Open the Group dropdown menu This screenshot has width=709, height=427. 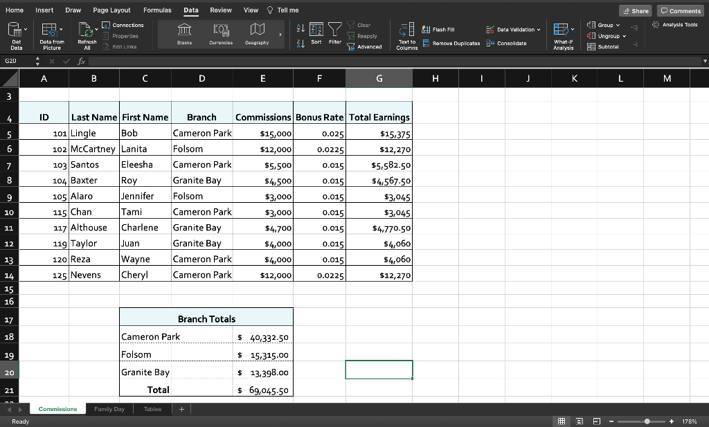tap(602, 25)
